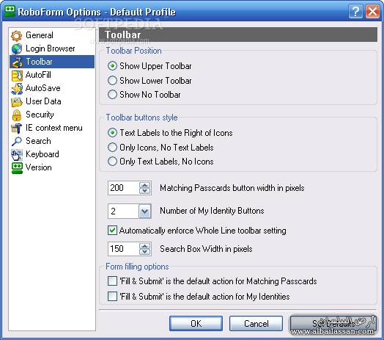Click the Login Browser globe icon
This screenshot has width=384, height=340.
click(x=16, y=48)
